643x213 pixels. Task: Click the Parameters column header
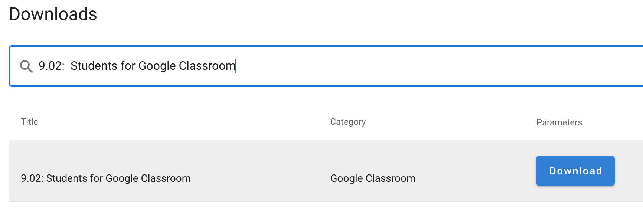tap(559, 122)
